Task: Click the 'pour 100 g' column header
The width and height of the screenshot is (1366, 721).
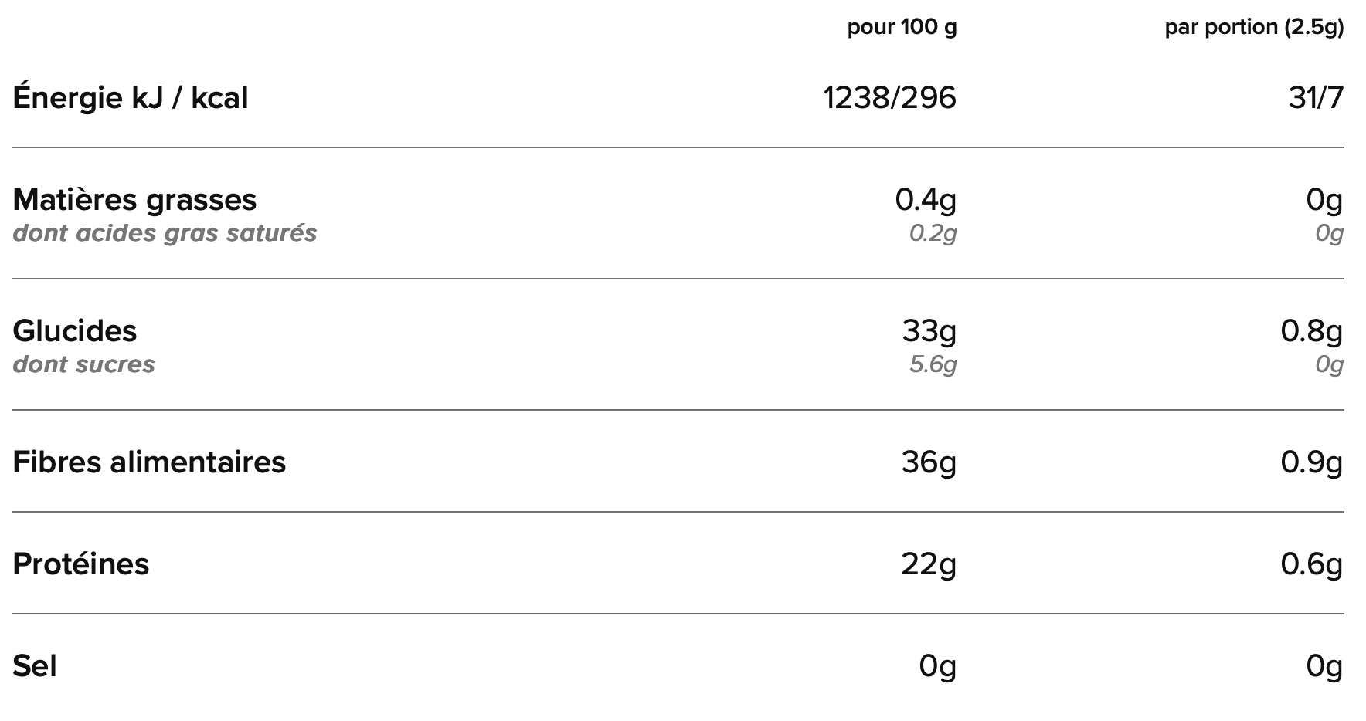Action: click(902, 28)
